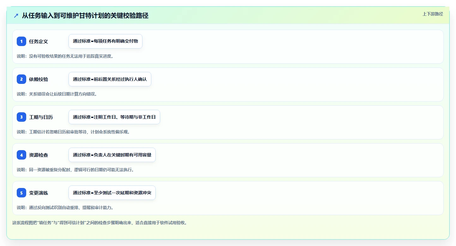The width and height of the screenshot is (456, 246).
Task: Select step number 3 badge
Action: point(21,117)
